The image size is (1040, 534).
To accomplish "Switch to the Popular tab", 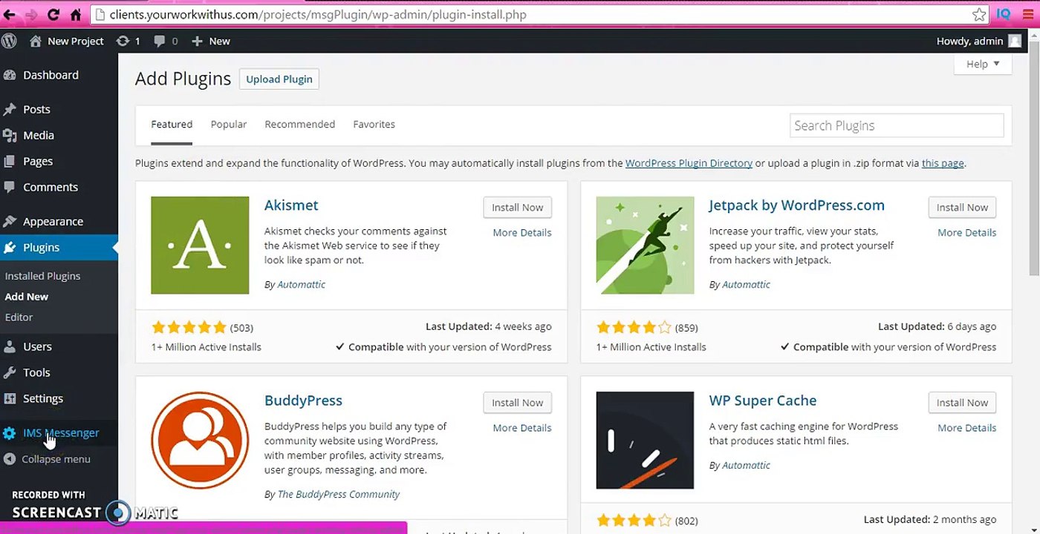I will click(x=229, y=125).
